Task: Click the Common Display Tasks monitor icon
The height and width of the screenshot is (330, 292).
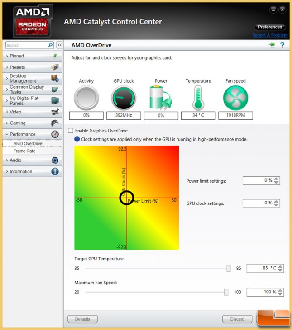Action: [x=55, y=90]
